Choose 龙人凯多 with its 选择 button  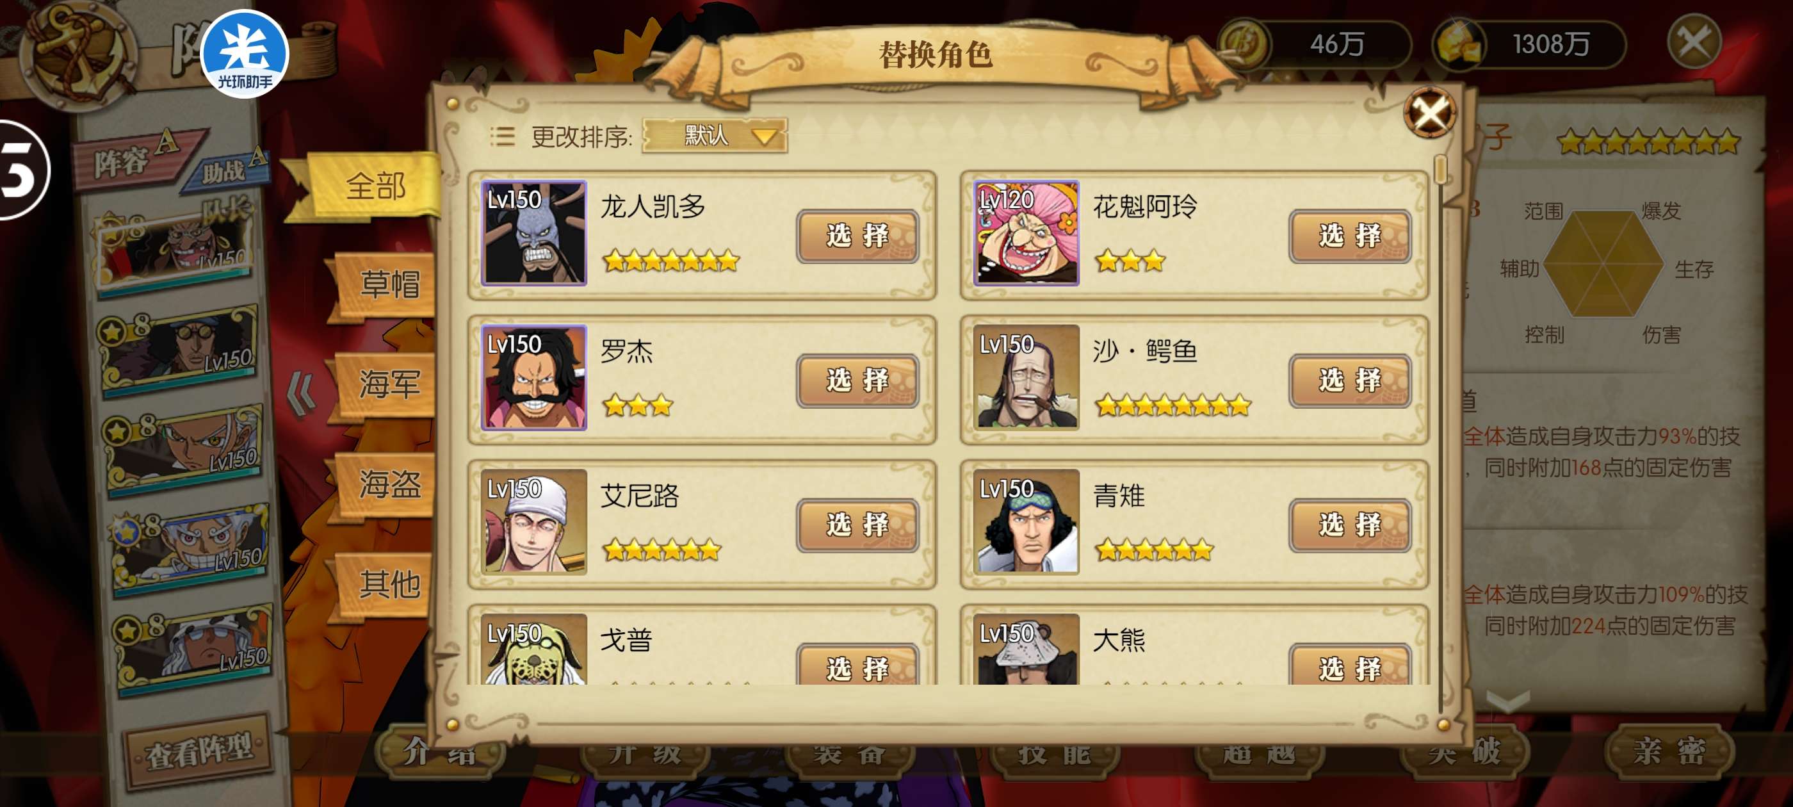coord(857,236)
